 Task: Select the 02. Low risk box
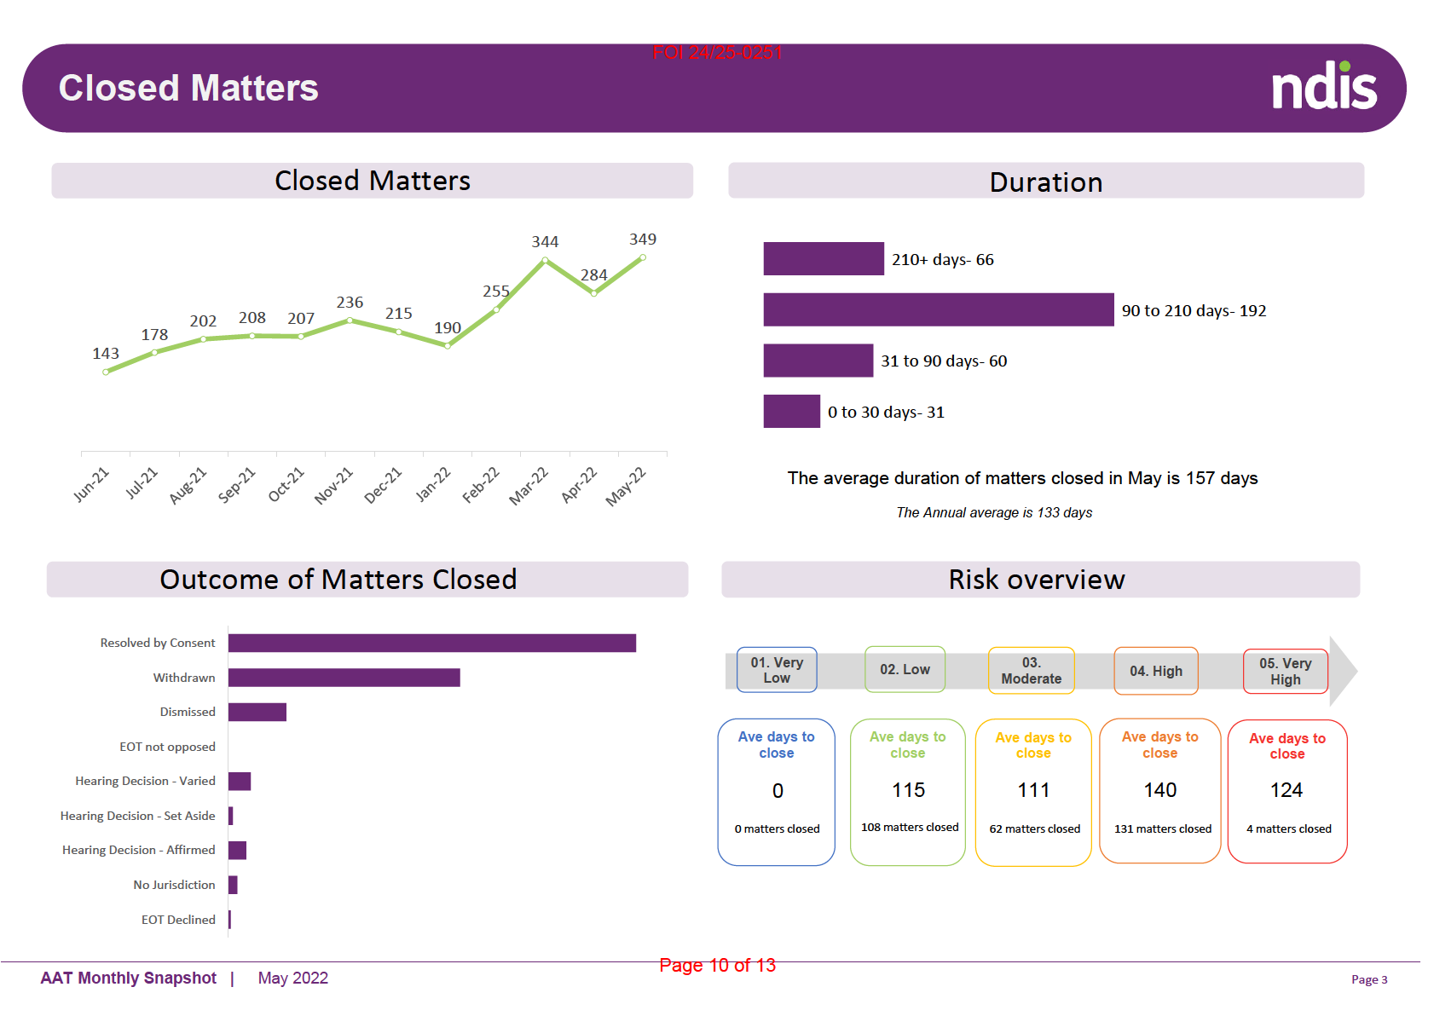click(x=905, y=670)
